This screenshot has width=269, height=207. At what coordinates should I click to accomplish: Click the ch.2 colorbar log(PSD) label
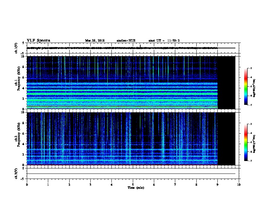point(254,144)
